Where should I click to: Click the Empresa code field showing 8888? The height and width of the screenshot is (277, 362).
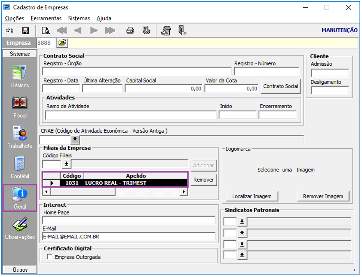[46, 43]
